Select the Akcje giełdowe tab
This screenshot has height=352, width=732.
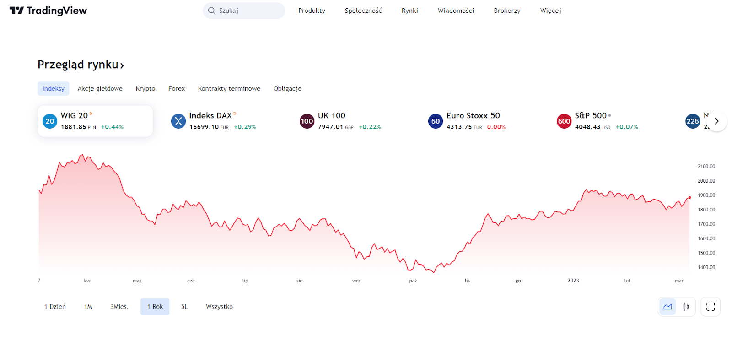tap(100, 88)
